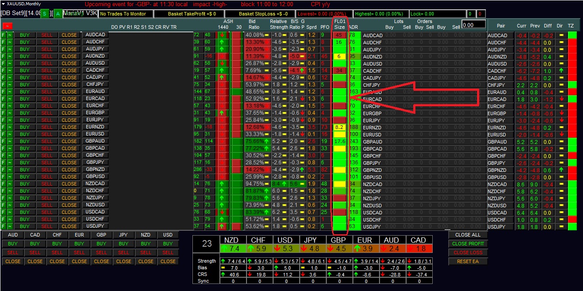Click the green A button in the header
Screen dimensions: 583x291
coord(58,14)
